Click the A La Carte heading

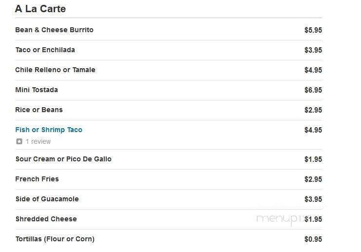(x=40, y=9)
